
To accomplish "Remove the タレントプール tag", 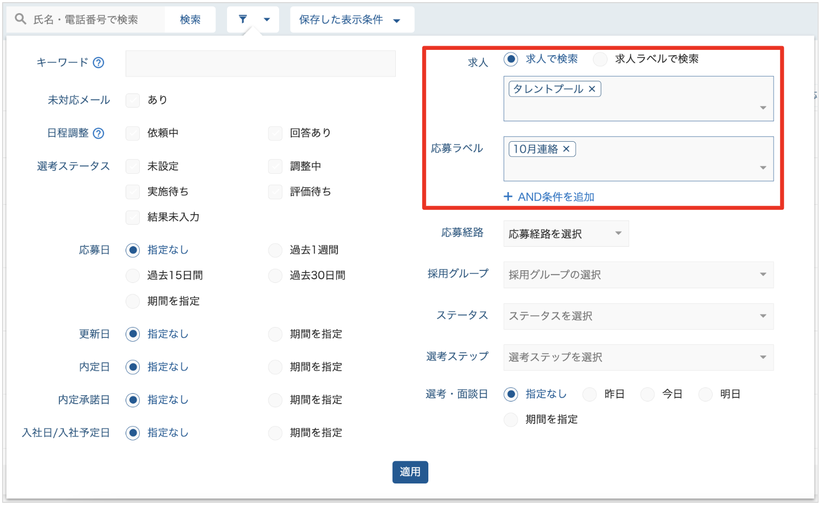I will point(592,89).
